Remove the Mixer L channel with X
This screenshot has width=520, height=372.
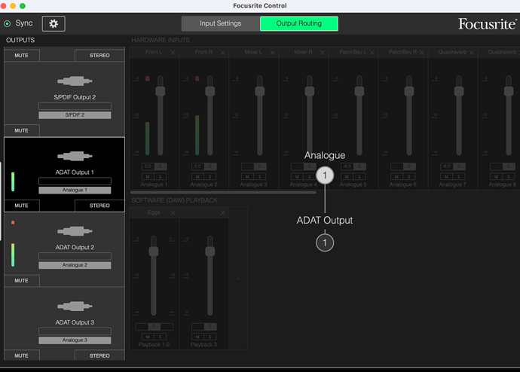click(272, 53)
